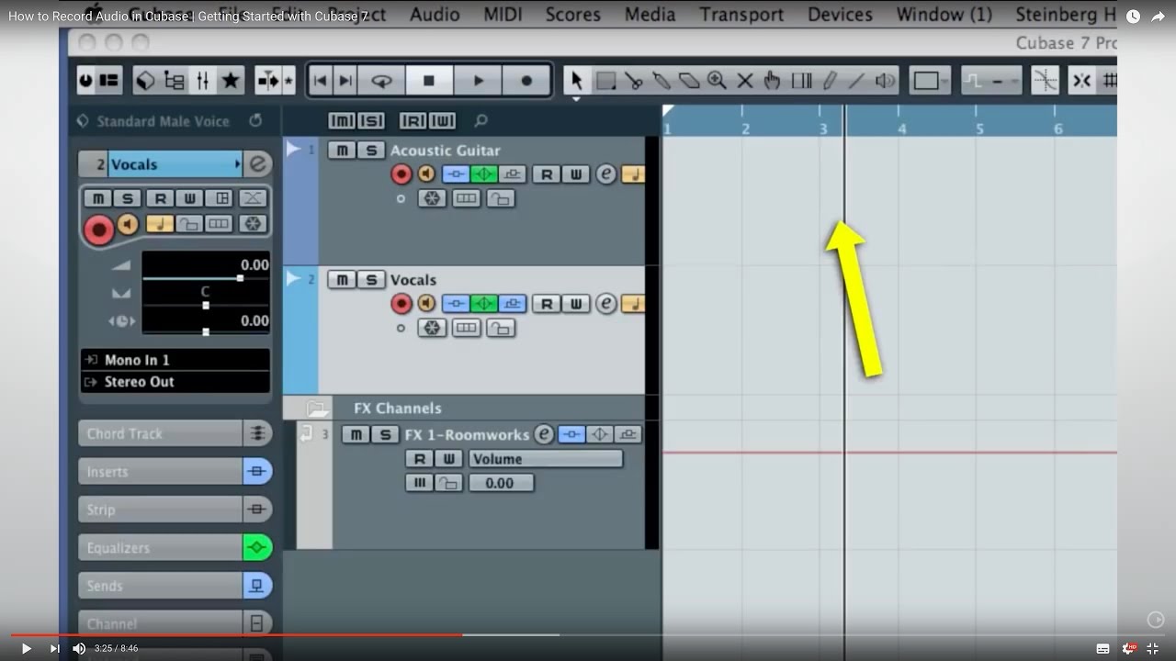Screen dimensions: 1176x661
Task: Select the Glue tool
Action: pos(661,81)
